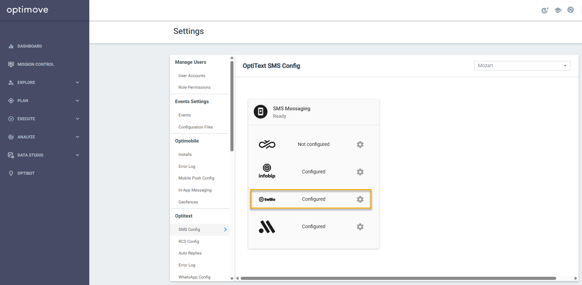Screen dimensions: 582x285
Task: Open settings gear for last provider row
Action: (x=360, y=227)
